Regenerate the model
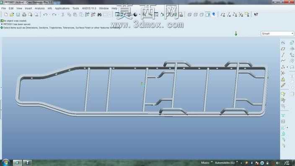This screenshot has width=295, height=166. tap(87, 15)
